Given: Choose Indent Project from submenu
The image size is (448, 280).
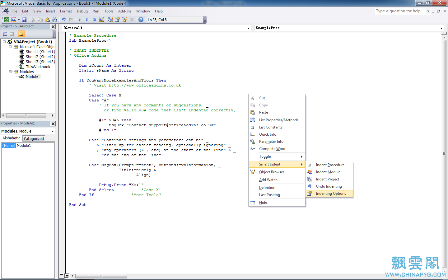Looking at the screenshot, I should tap(329, 179).
